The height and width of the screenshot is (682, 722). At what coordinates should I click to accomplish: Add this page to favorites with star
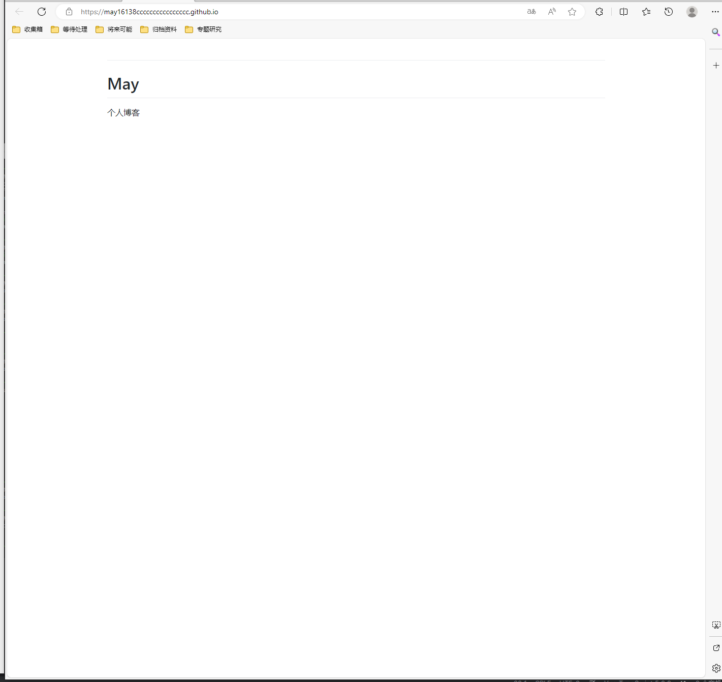(x=572, y=12)
